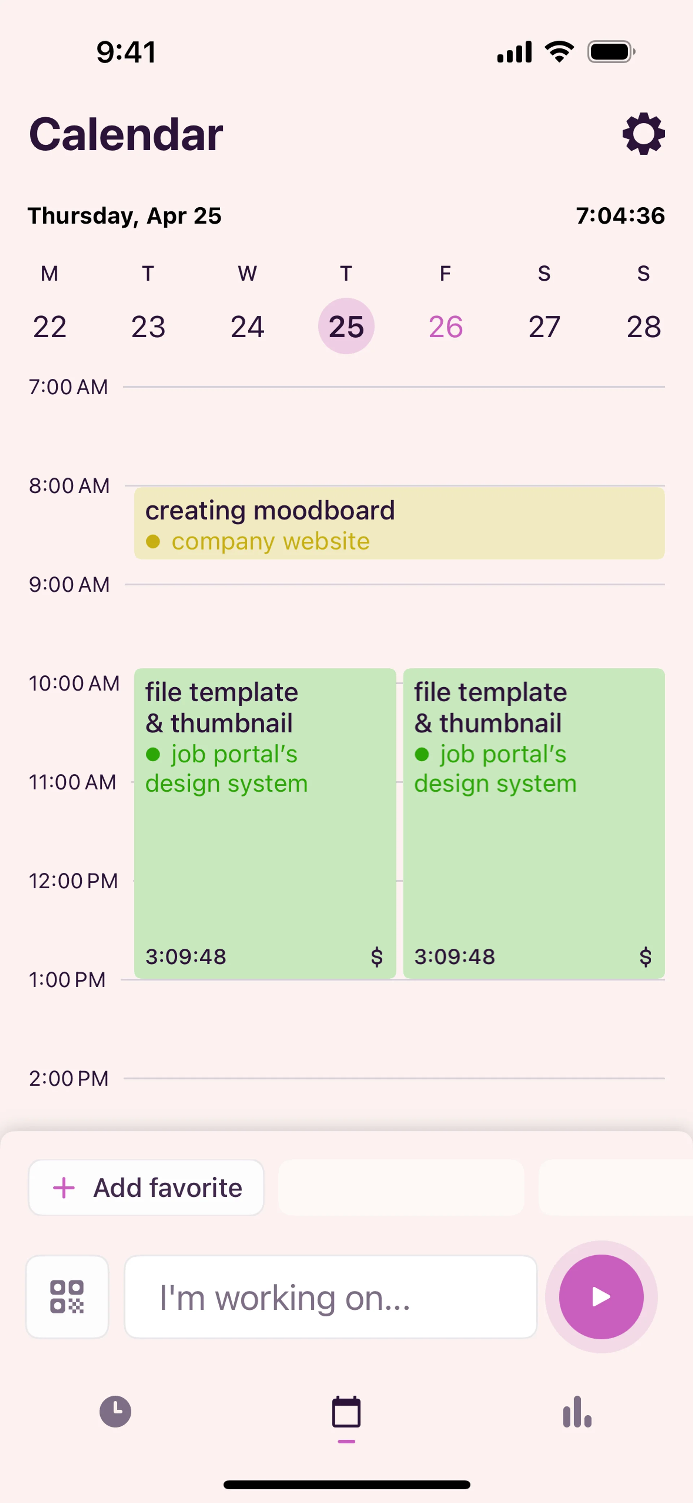Screen dimensions: 693x1503
Task: Start the timer with the play button
Action: [x=601, y=1296]
